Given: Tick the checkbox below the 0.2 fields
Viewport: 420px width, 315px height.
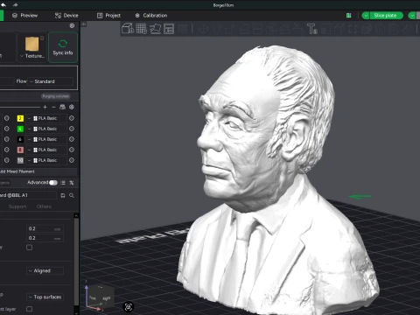Looking at the screenshot, I should click(29, 248).
